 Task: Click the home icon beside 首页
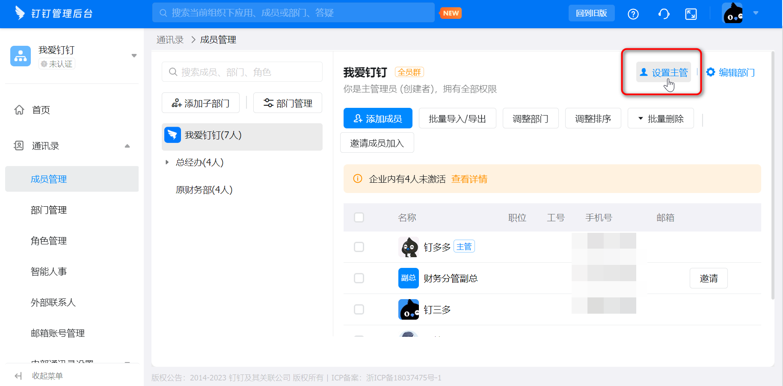point(19,110)
